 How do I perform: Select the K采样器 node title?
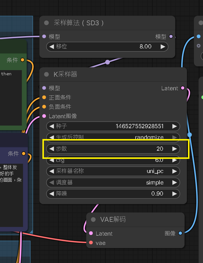coord(65,74)
